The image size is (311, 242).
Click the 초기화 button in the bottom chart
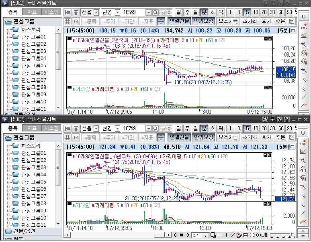pyautogui.click(x=250, y=137)
